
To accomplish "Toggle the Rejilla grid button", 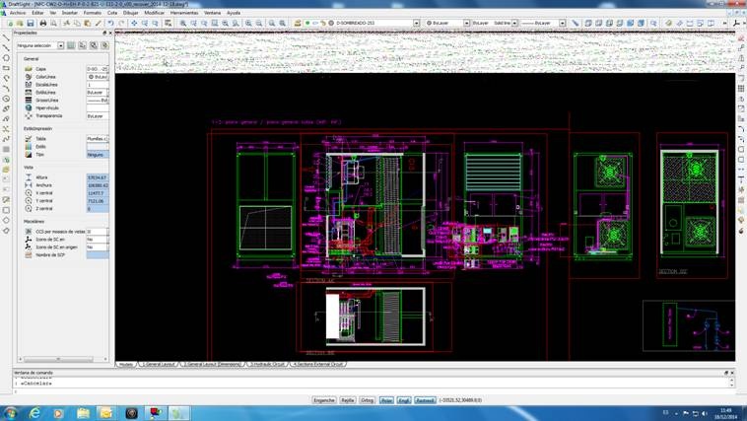I will (347, 400).
